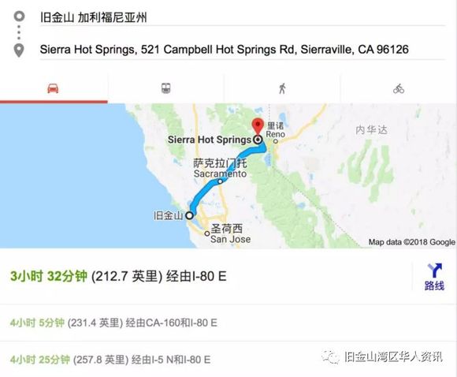
Task: Click the San Jose city marker
Action: coord(207,233)
